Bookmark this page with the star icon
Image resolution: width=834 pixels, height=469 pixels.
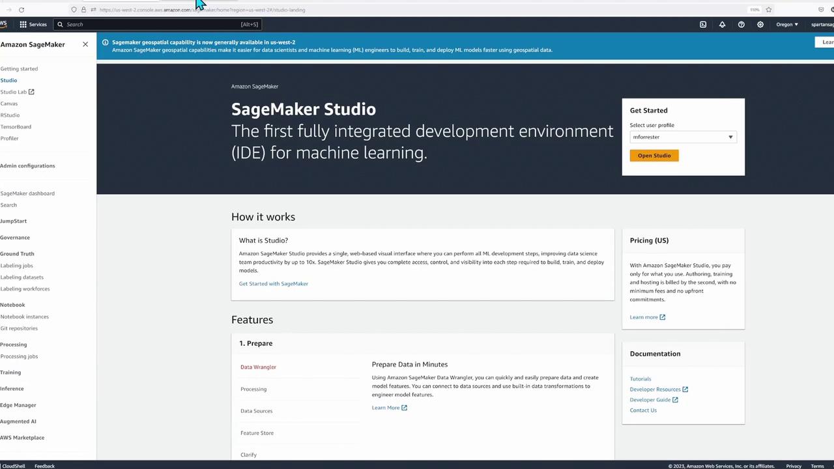(x=769, y=10)
